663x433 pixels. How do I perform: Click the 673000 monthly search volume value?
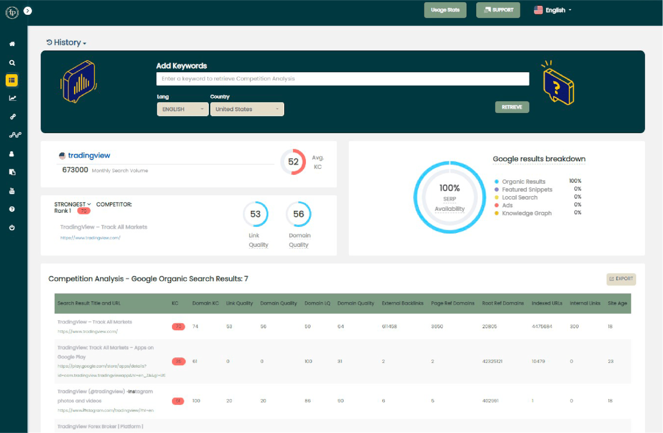75,170
